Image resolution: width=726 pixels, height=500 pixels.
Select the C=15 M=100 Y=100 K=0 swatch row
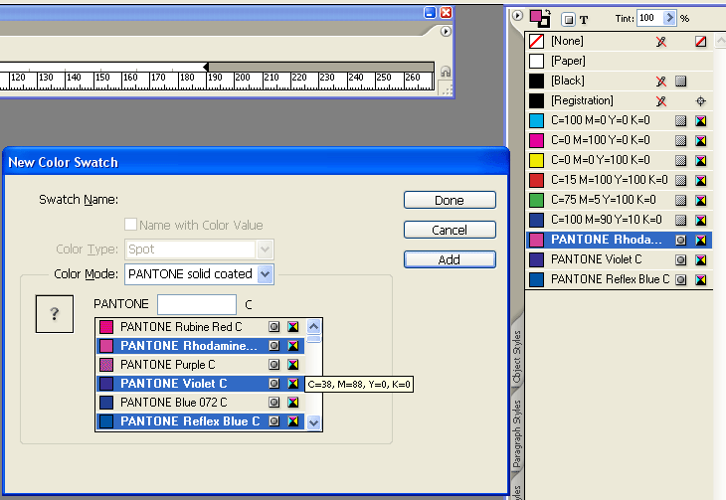tap(619, 181)
